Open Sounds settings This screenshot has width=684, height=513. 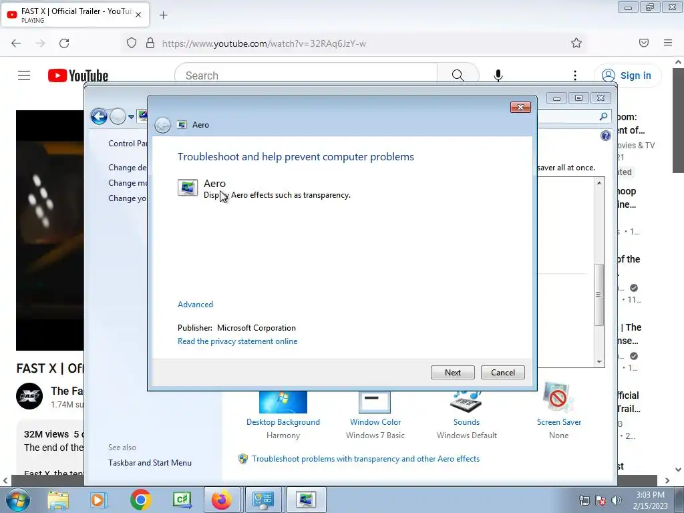(466, 422)
